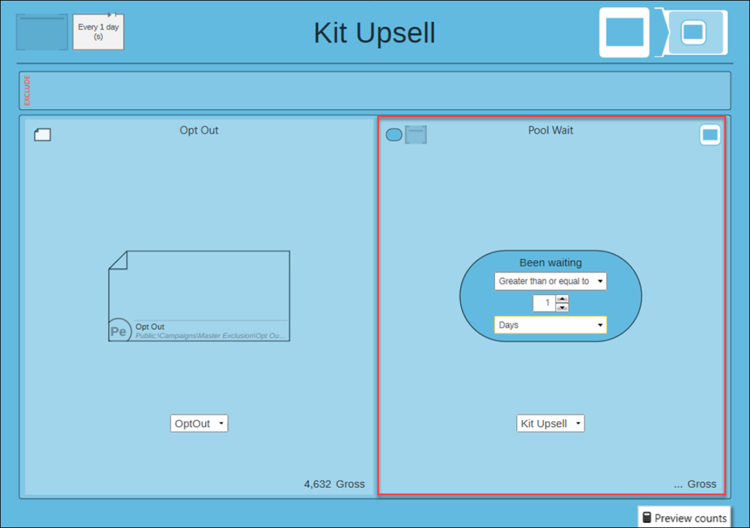Increase the waiting value with up arrow
This screenshot has height=528, width=750.
point(562,299)
